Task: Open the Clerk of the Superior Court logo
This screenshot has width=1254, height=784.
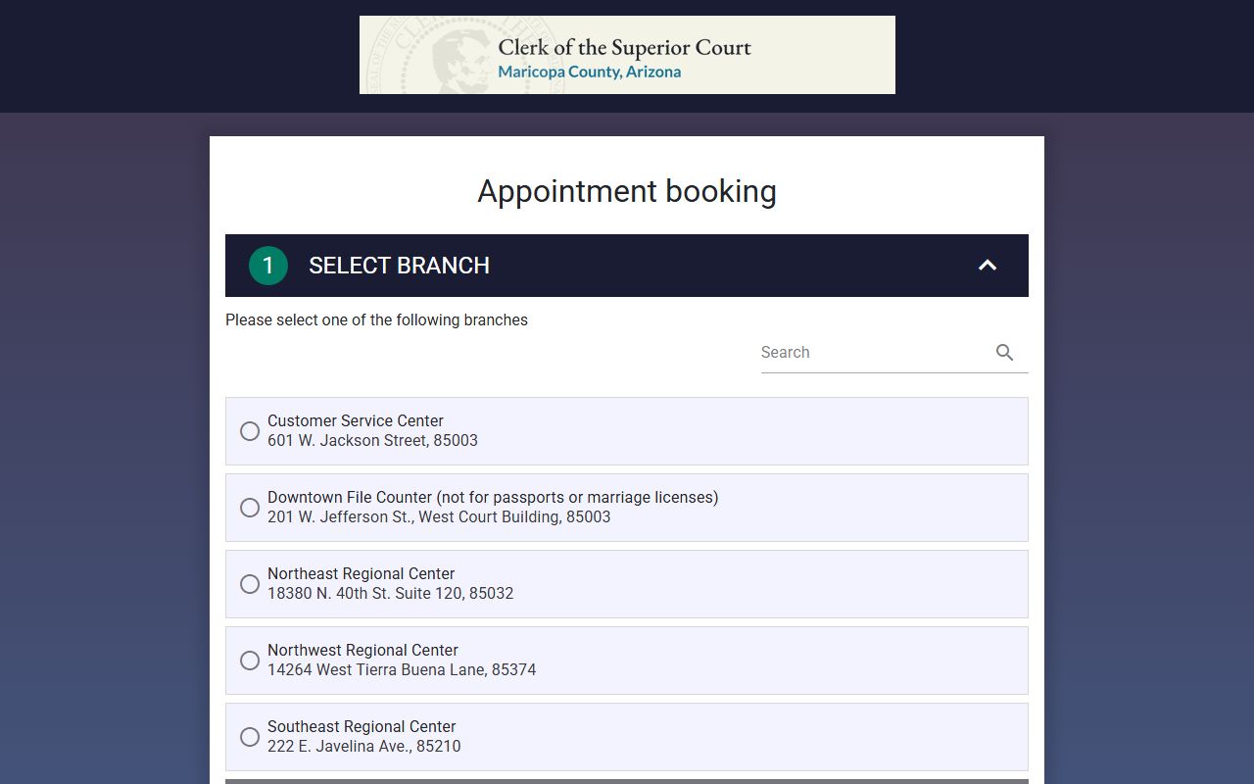Action: point(627,55)
